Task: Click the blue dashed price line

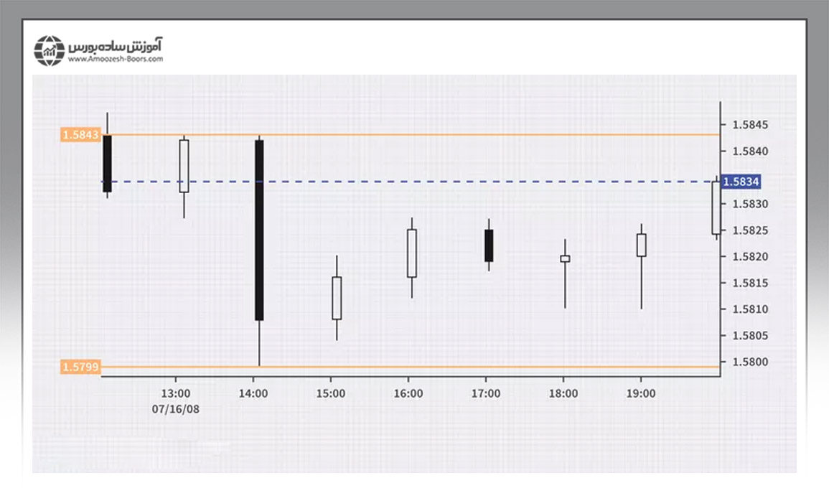Action: 431,182
